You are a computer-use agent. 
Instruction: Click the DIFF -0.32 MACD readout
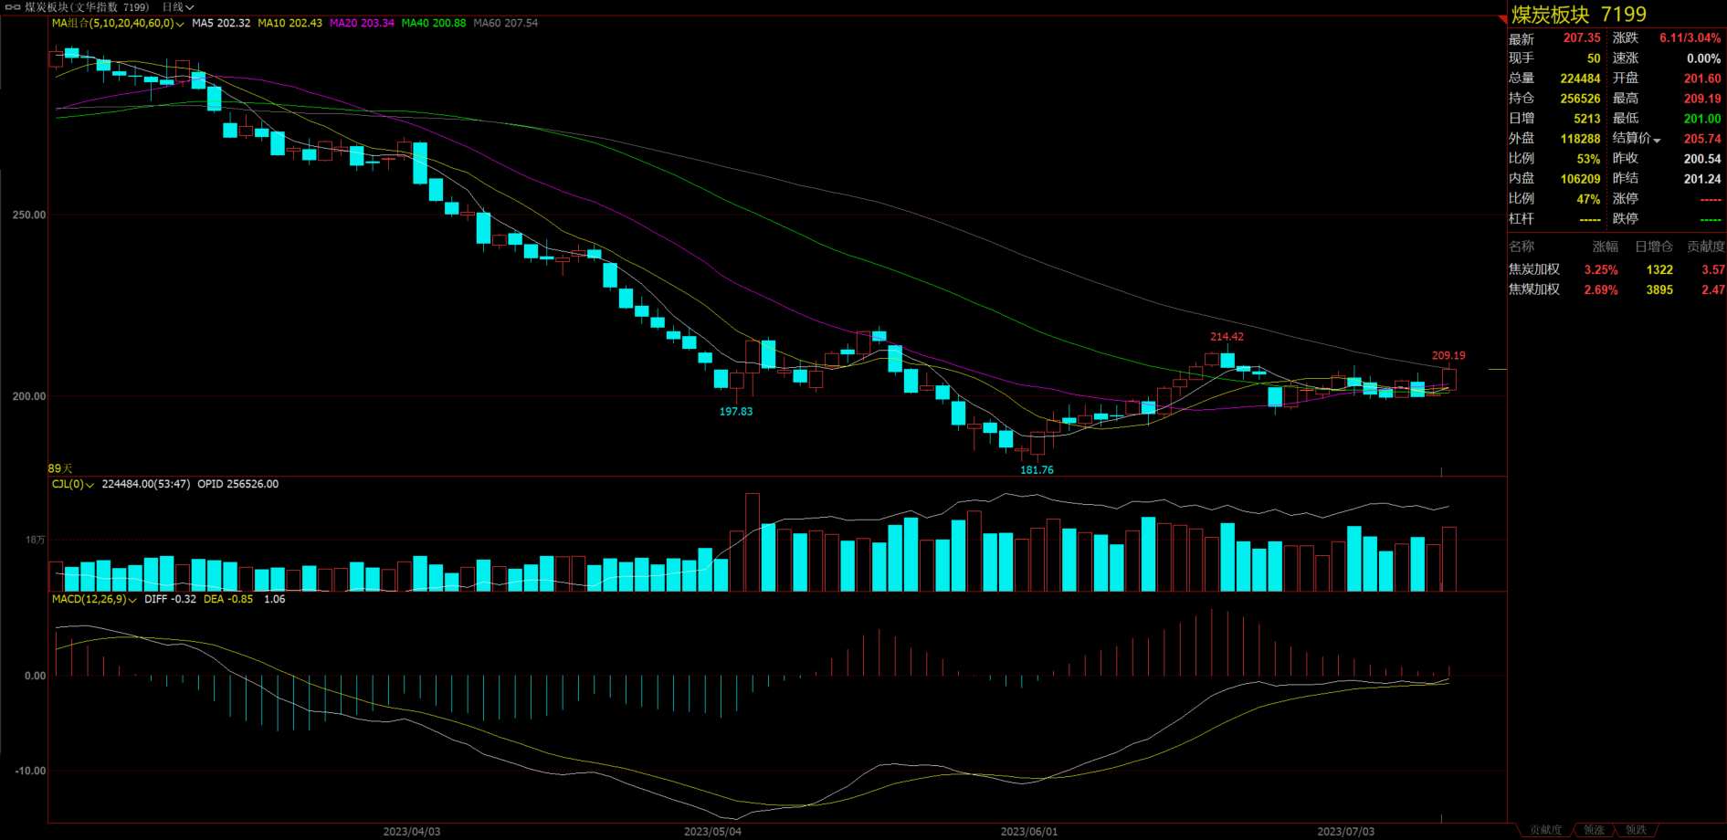170,600
